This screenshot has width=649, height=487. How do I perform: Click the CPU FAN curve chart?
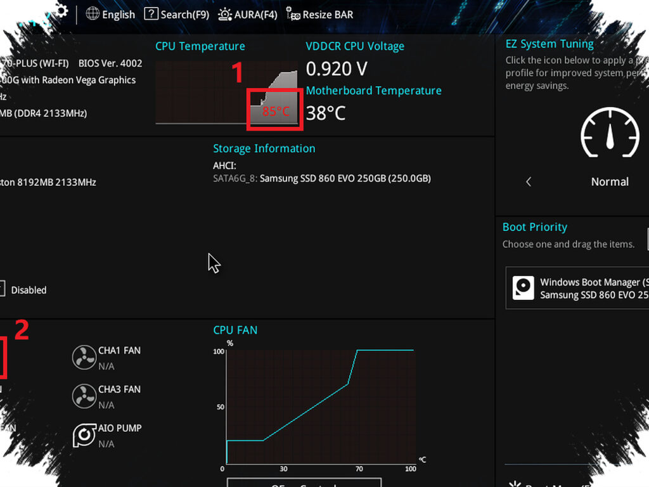(320, 406)
